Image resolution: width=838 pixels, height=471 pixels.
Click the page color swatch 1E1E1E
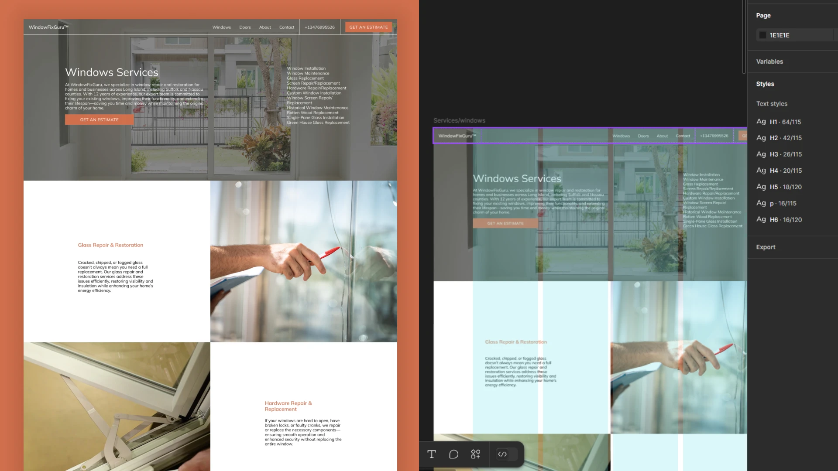tap(762, 35)
